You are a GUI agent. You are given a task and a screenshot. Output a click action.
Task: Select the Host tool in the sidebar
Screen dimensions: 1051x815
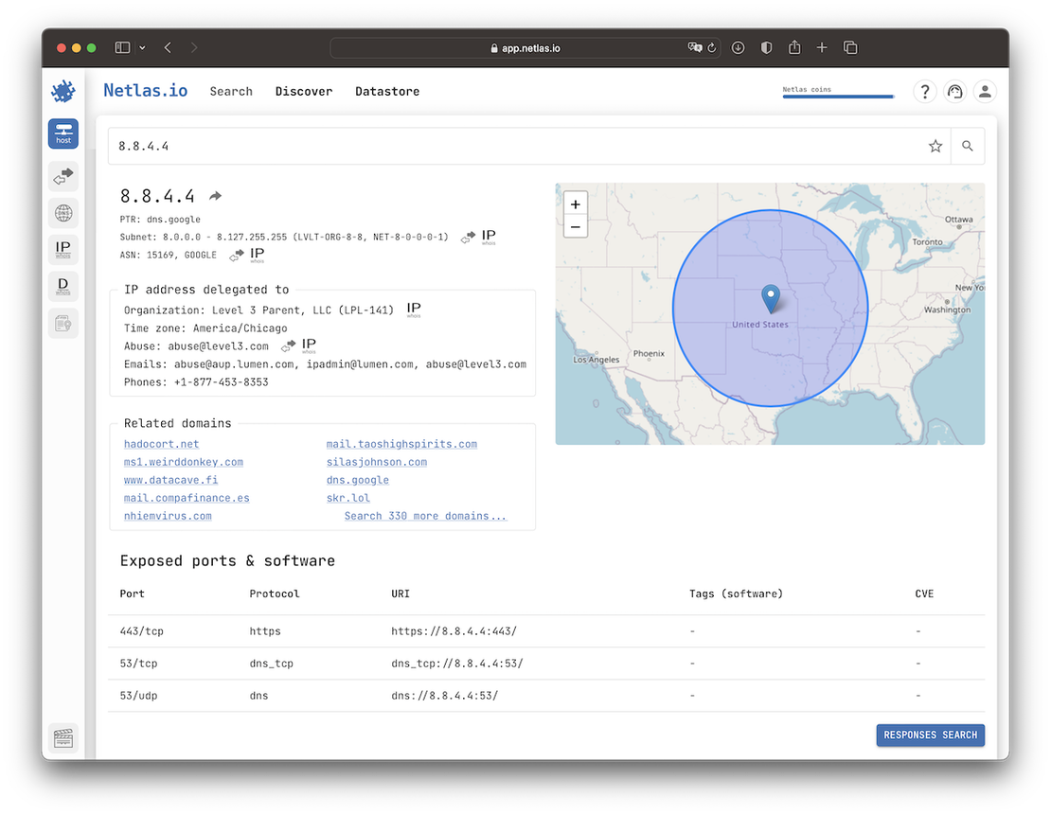click(62, 133)
